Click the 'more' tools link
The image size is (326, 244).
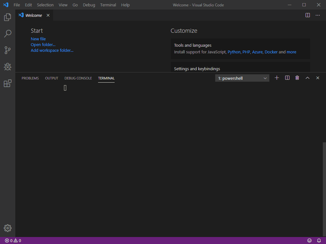coord(291,52)
